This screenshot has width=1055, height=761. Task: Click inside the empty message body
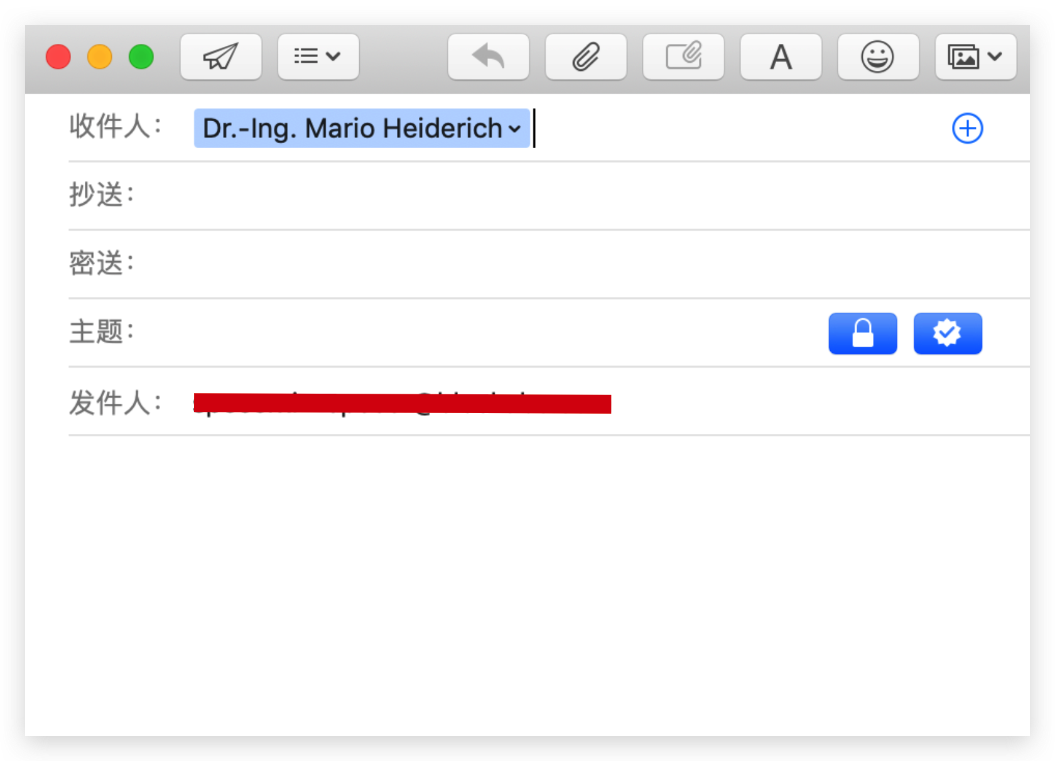click(x=527, y=584)
